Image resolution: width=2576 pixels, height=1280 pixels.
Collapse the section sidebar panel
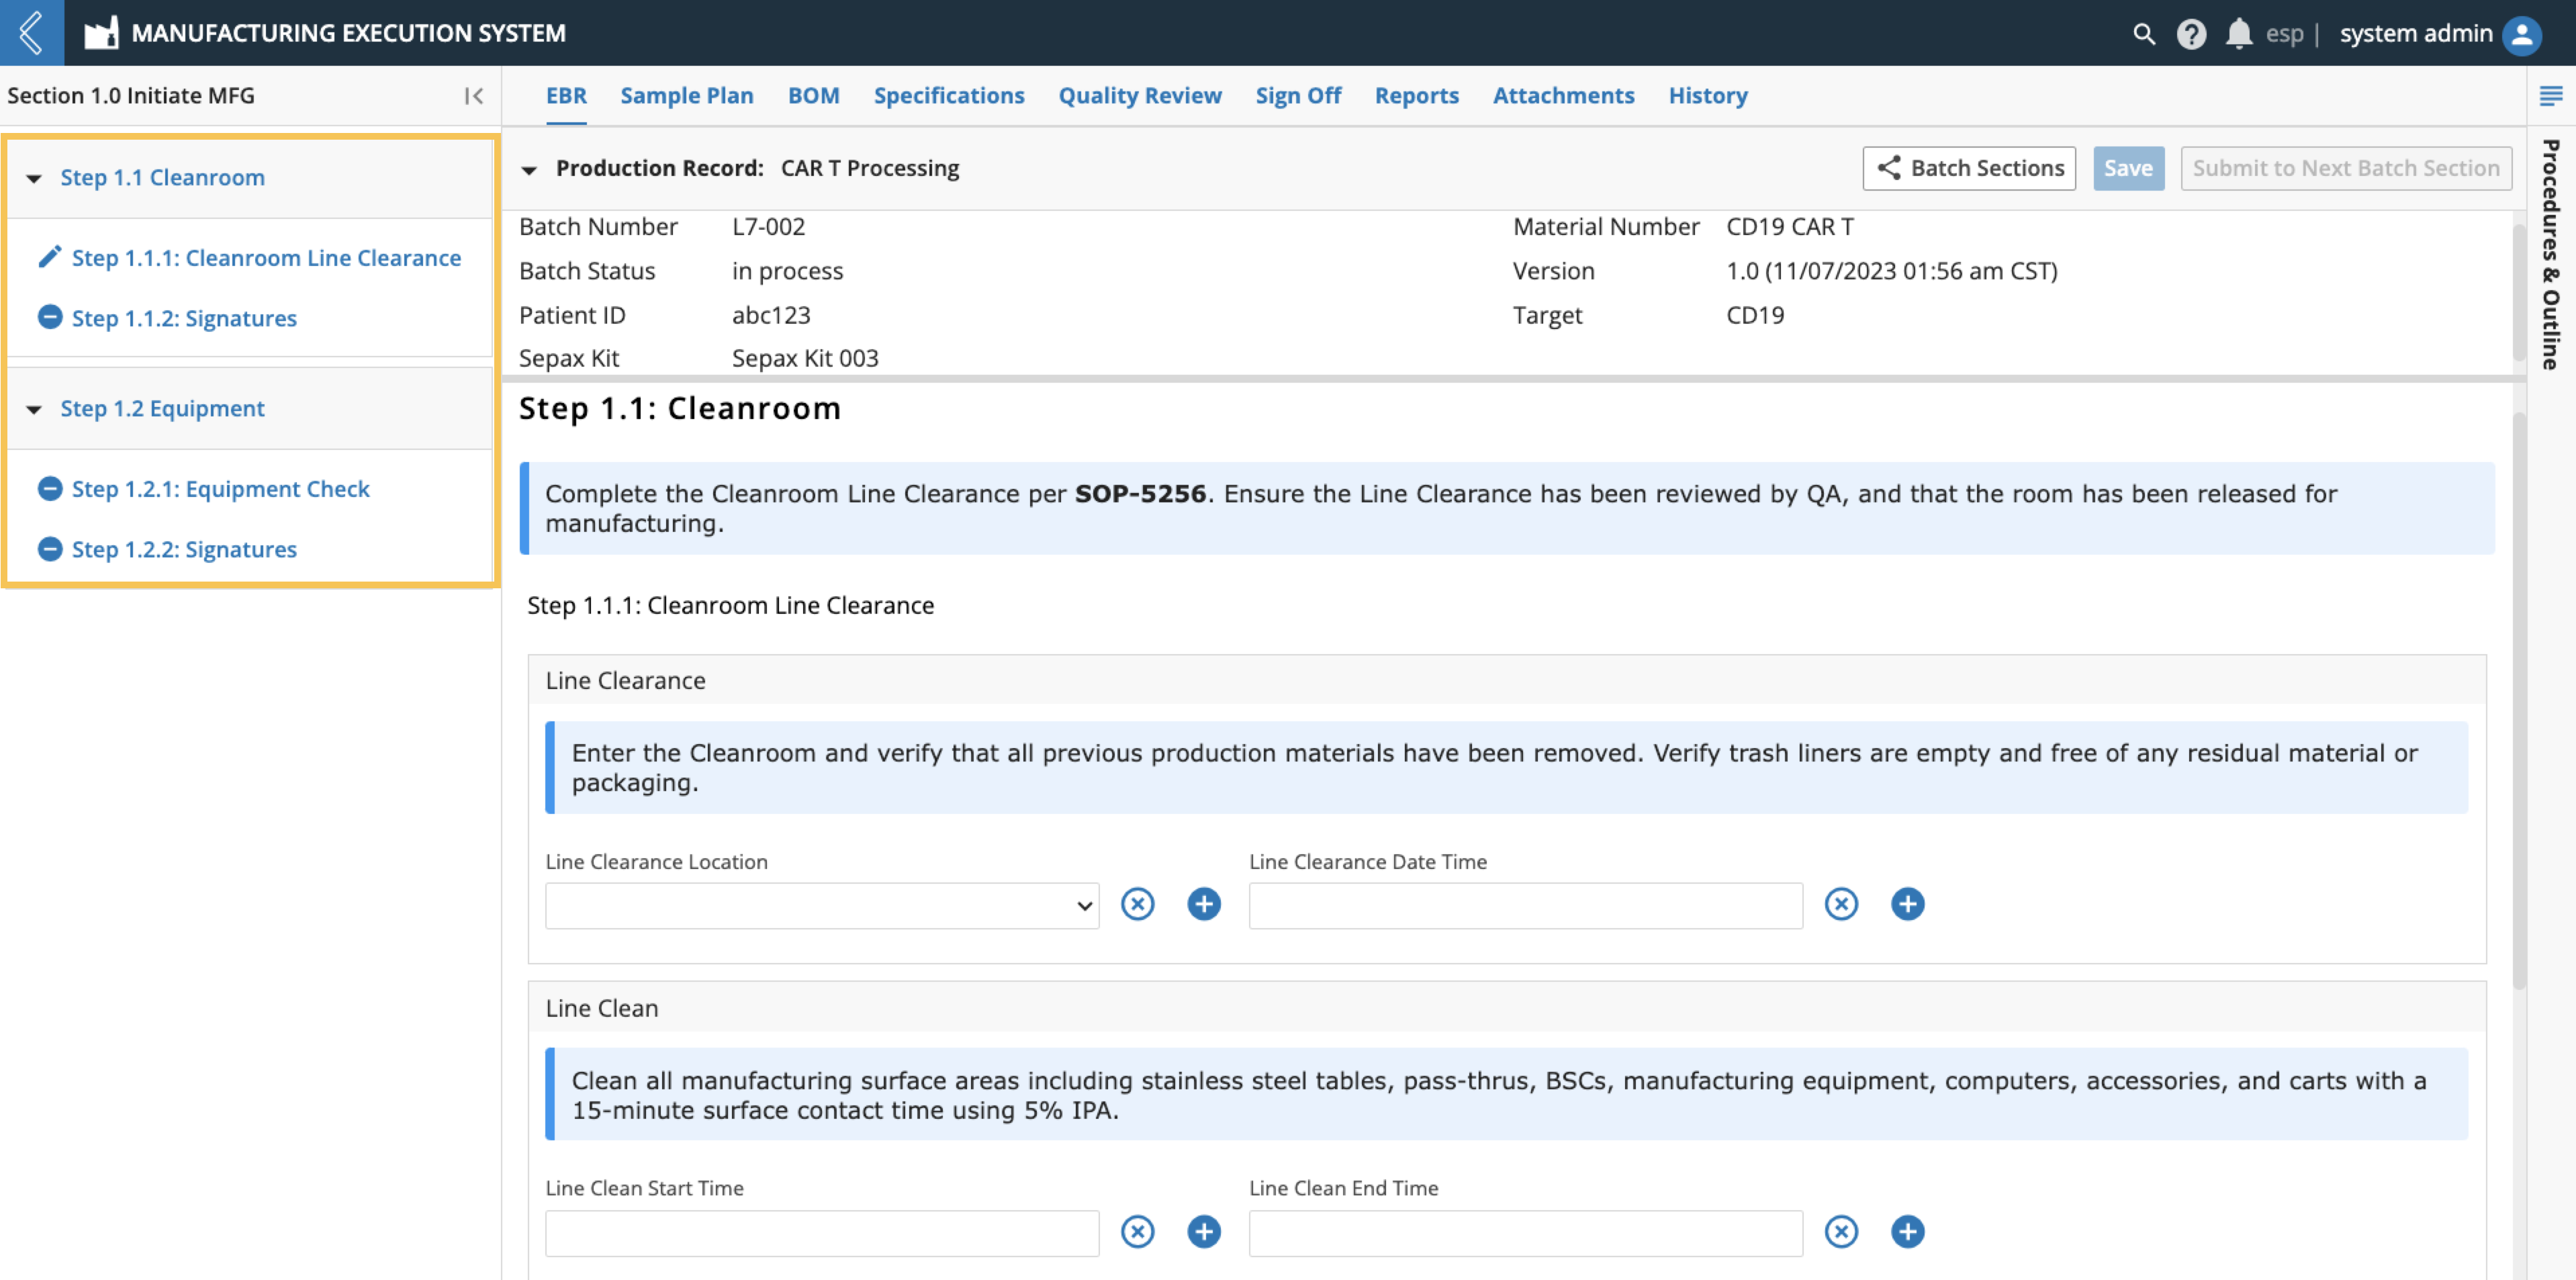coord(474,96)
